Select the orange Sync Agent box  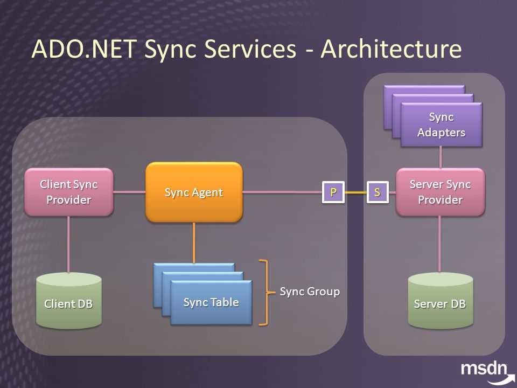[x=194, y=192]
